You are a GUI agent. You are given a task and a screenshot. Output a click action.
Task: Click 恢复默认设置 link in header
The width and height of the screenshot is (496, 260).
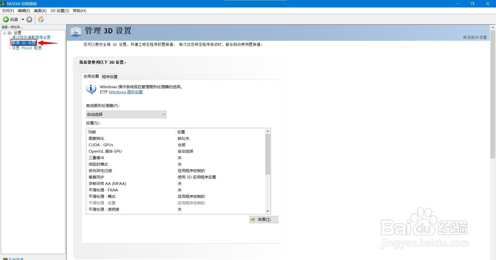[x=475, y=37]
